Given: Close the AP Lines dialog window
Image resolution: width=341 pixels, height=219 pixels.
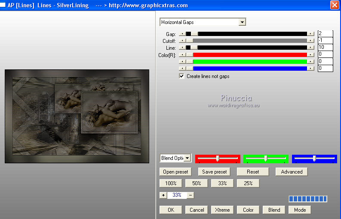Looking at the screenshot, I should click(x=335, y=5).
